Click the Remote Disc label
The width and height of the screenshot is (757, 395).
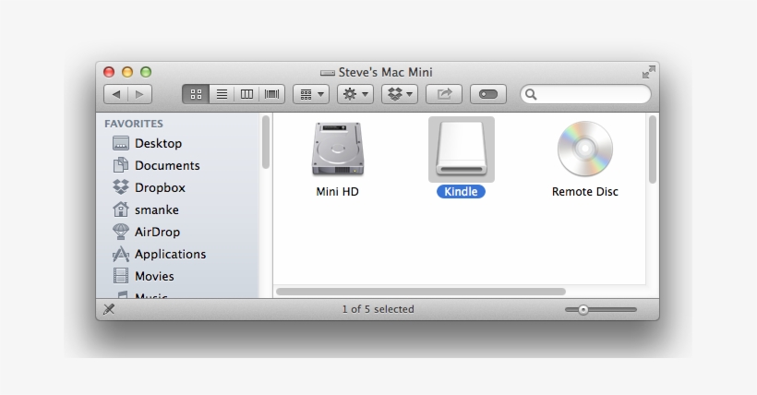585,192
